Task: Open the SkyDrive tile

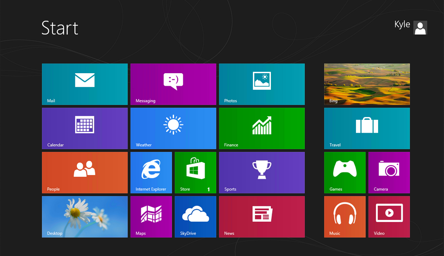Action: coord(195,217)
